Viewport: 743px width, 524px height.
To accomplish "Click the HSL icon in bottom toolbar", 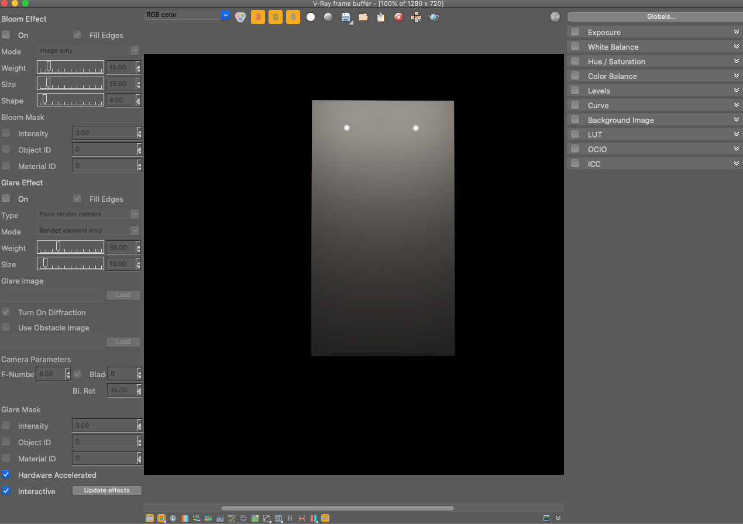I will pos(197,518).
